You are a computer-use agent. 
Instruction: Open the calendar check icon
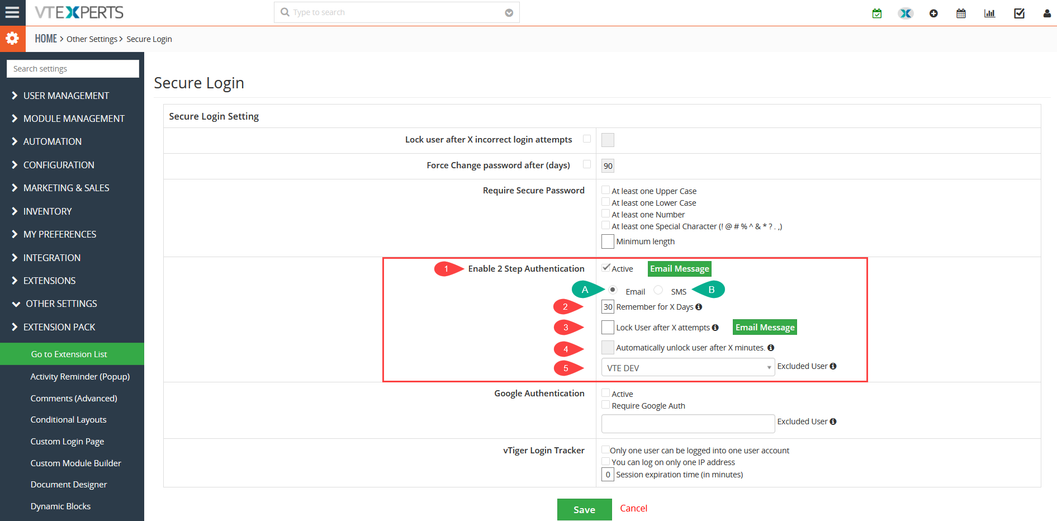pos(877,13)
